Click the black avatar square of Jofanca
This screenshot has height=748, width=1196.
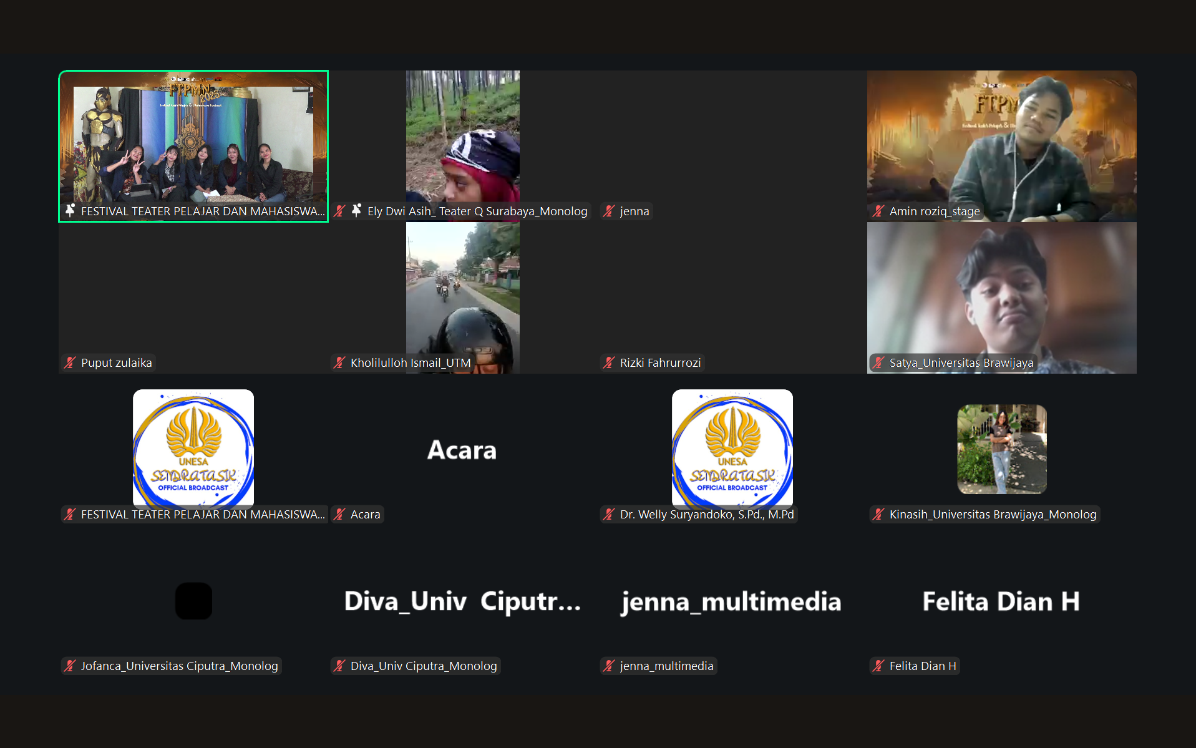click(x=193, y=601)
